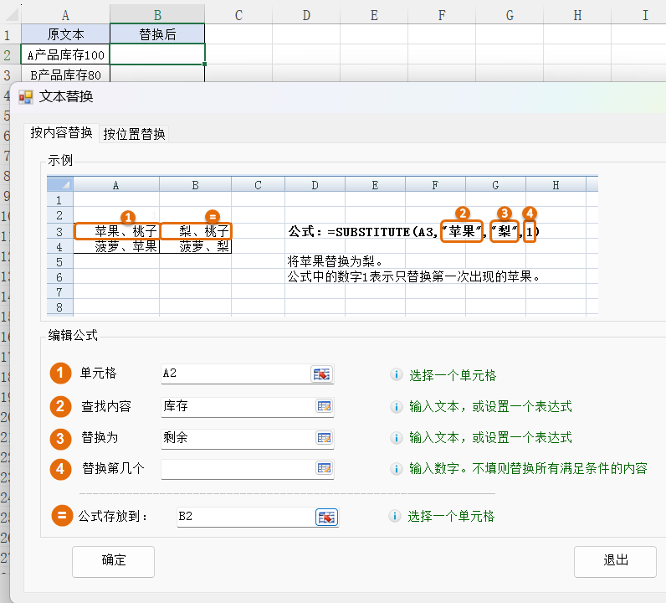The width and height of the screenshot is (666, 603).
Task: Click the 公式存放到 field containing B2
Action: [243, 517]
